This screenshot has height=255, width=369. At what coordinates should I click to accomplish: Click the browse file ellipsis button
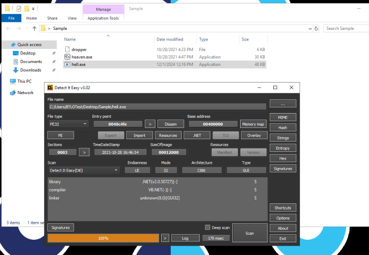(283, 104)
